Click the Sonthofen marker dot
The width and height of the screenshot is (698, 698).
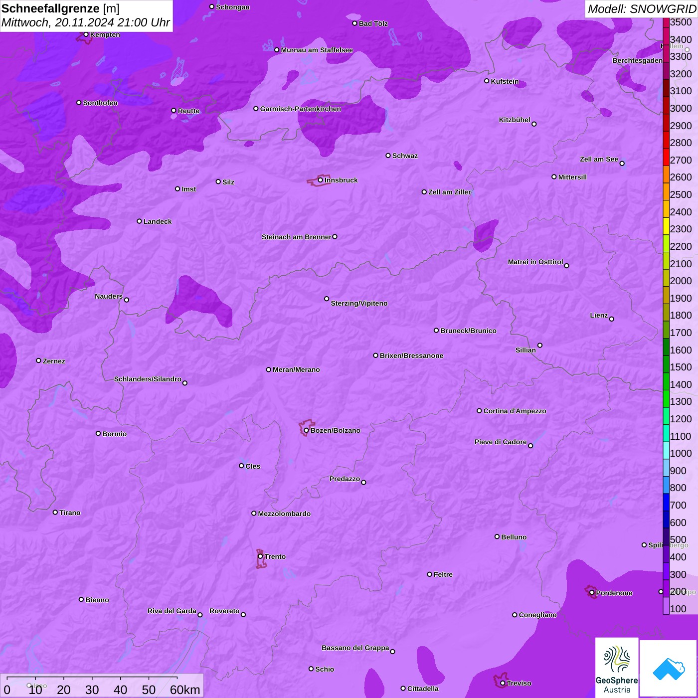pyautogui.click(x=79, y=103)
